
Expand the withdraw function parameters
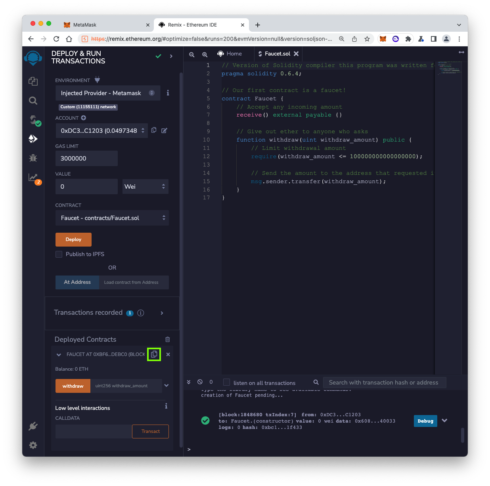point(167,385)
